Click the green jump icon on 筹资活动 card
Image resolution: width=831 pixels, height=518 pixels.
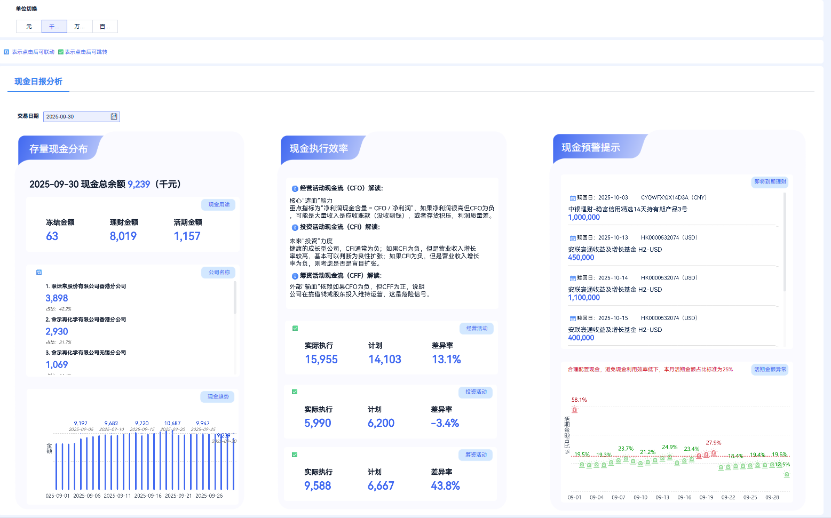[295, 455]
